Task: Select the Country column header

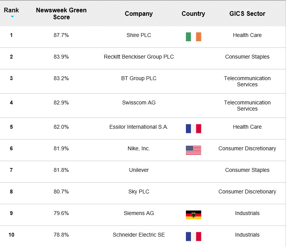Action: [193, 14]
